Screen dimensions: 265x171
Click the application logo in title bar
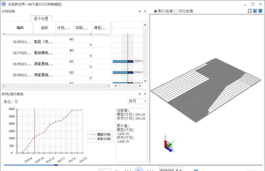[3, 4]
